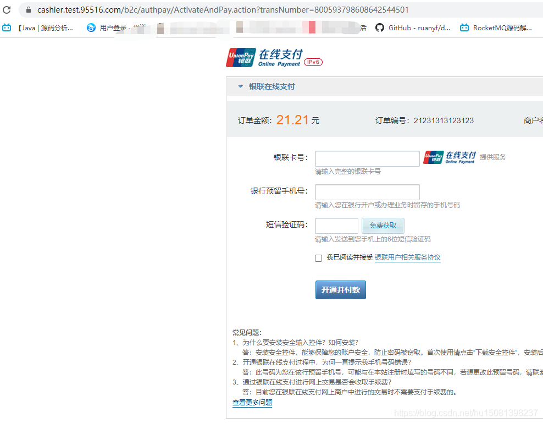The width and height of the screenshot is (543, 423).
Task: Click 免费获取 to request SMS code
Action: (x=383, y=225)
